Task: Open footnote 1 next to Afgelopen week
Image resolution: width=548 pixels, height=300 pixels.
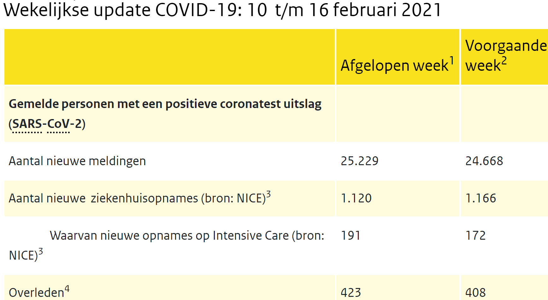Action: 451,60
